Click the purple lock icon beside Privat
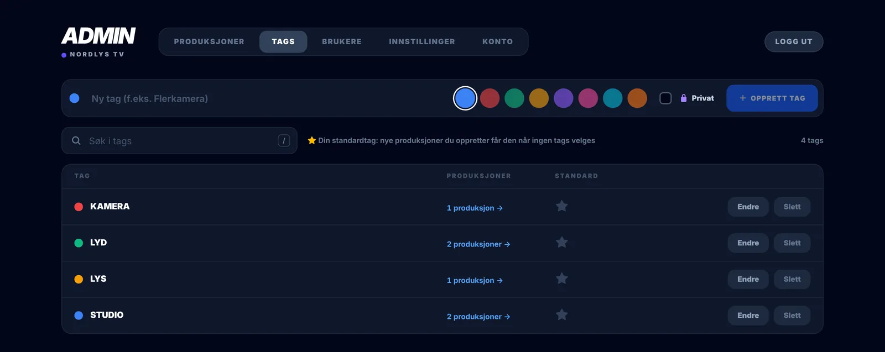The width and height of the screenshot is (885, 352). (x=684, y=98)
